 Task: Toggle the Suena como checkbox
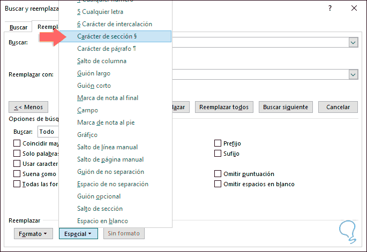tap(17, 174)
